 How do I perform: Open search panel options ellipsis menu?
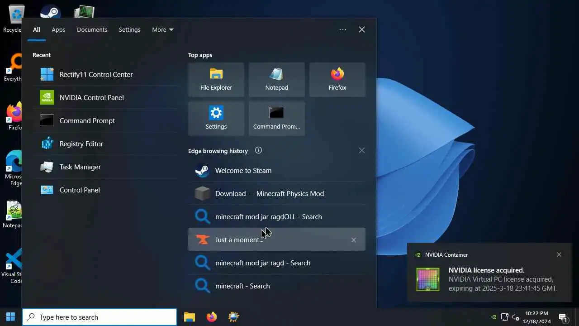point(343,29)
